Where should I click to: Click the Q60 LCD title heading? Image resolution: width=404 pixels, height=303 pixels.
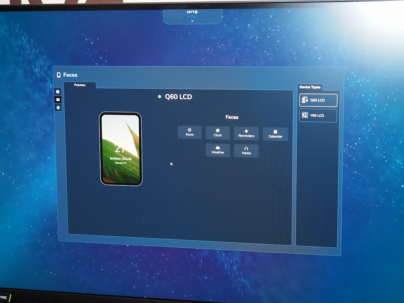(178, 97)
